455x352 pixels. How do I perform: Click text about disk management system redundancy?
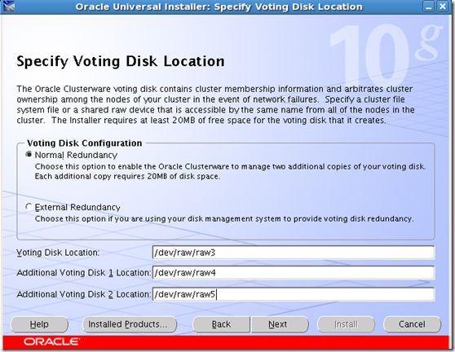224,218
